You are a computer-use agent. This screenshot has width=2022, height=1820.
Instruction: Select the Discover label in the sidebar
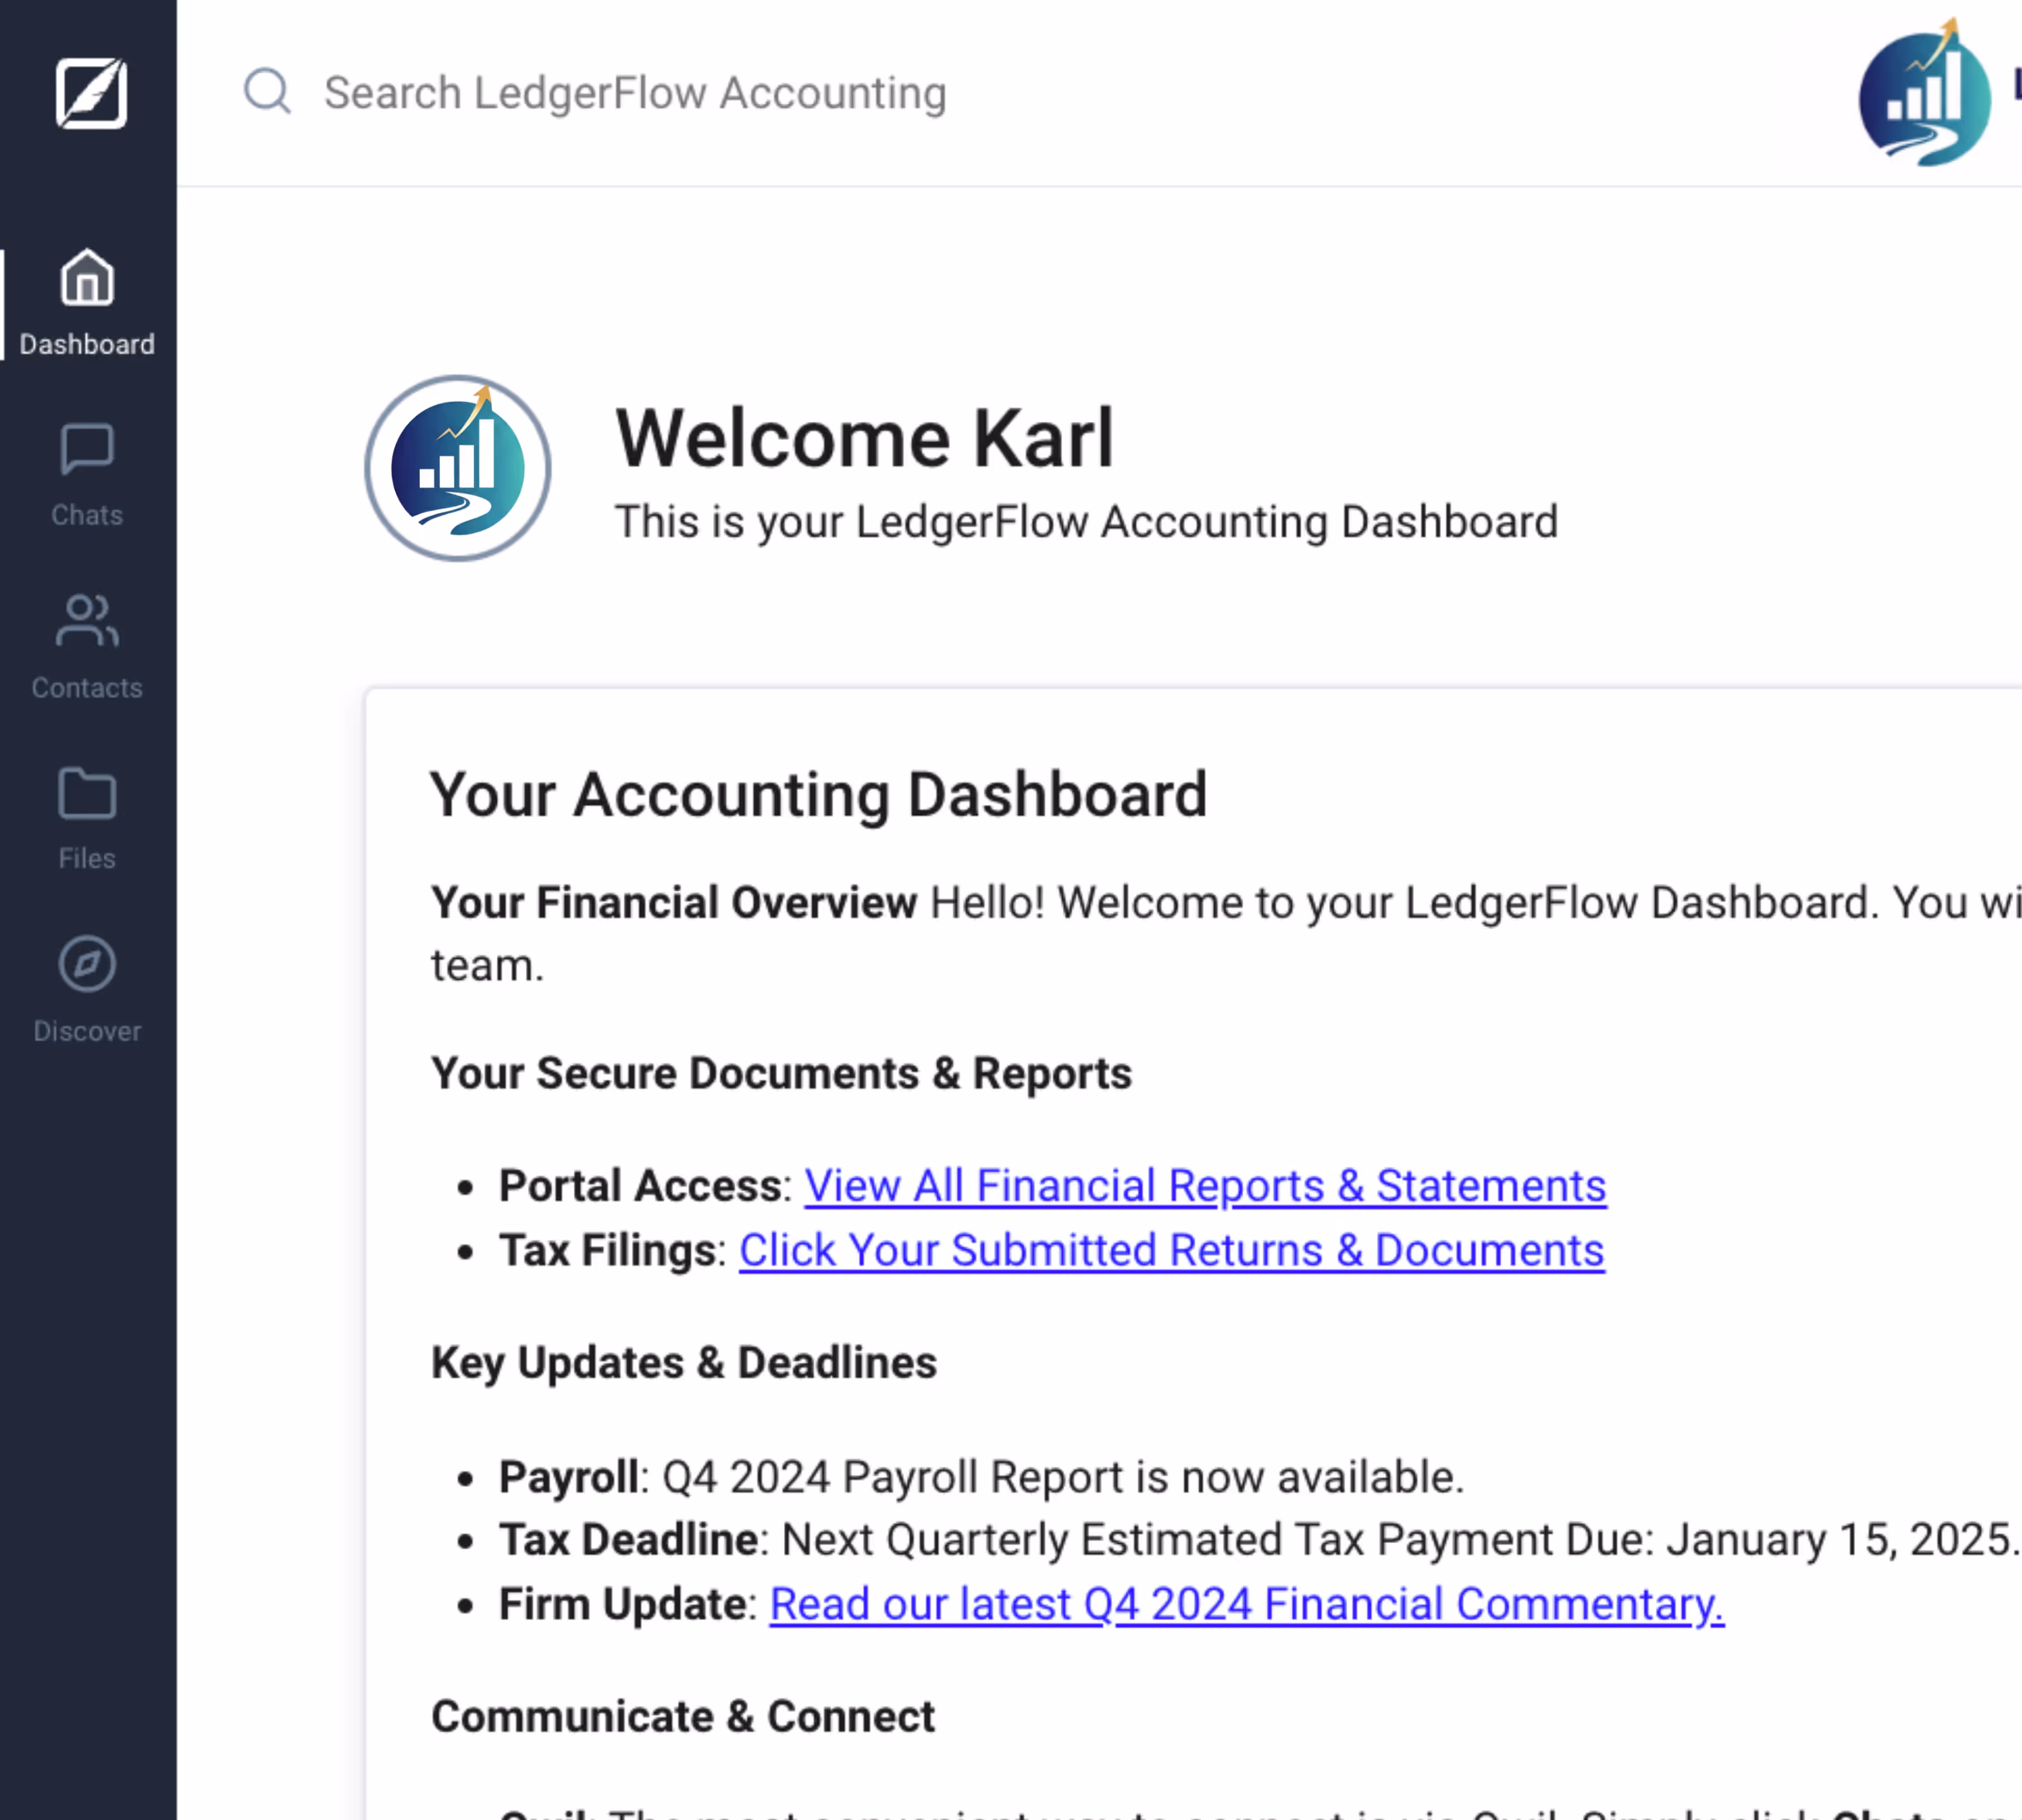(87, 1031)
